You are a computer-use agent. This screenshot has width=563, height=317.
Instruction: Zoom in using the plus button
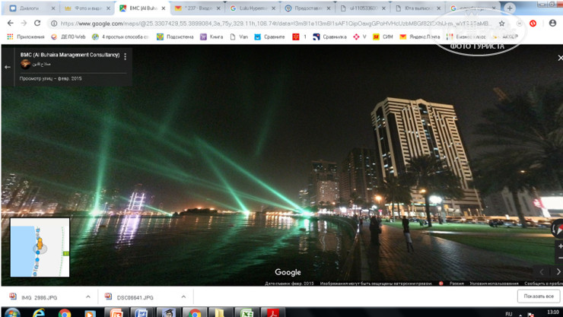point(559,246)
